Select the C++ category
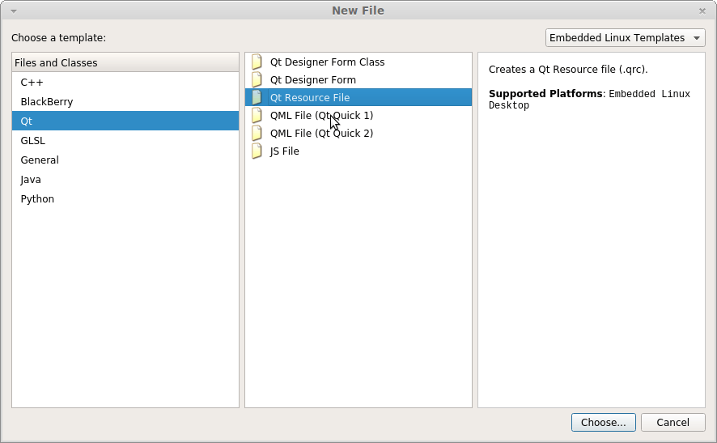 click(x=125, y=83)
